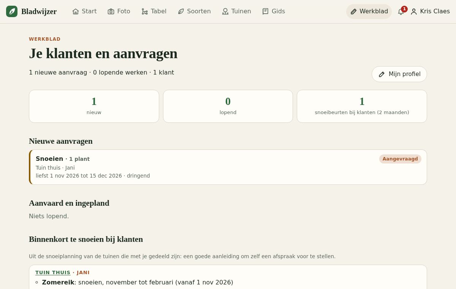Click the tree diagram icon beside Tabel

145,11
